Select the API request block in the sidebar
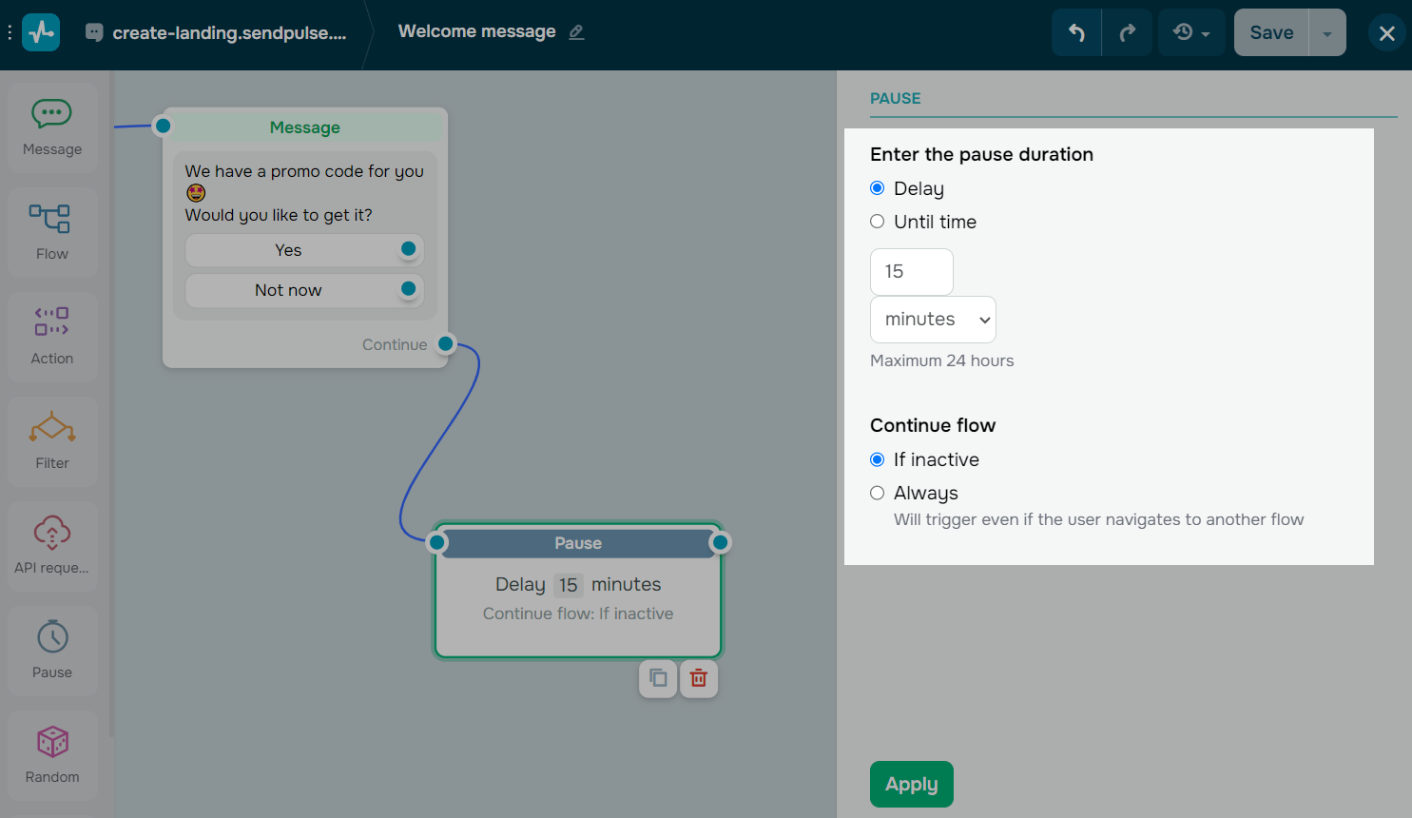1412x818 pixels. tap(52, 545)
